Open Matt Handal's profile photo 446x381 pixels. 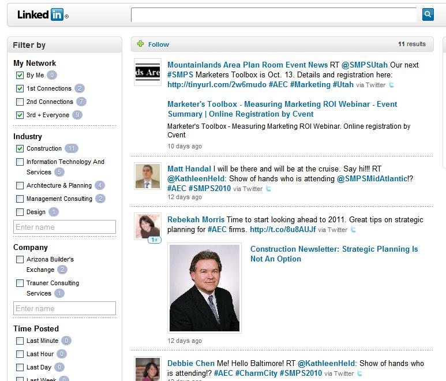(148, 176)
